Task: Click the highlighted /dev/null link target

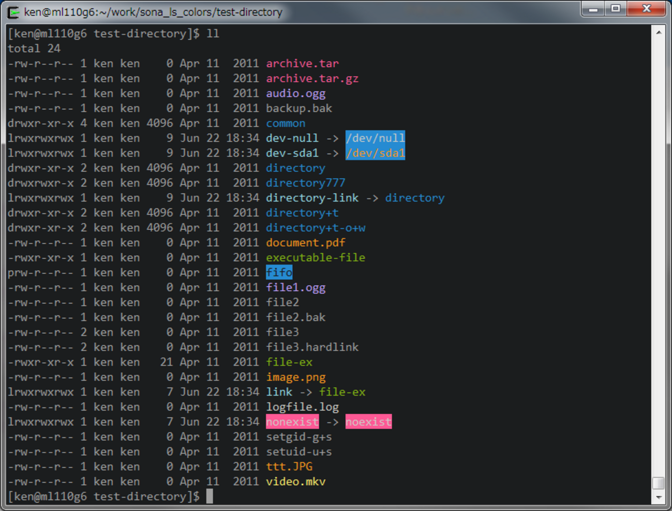Action: [x=375, y=138]
